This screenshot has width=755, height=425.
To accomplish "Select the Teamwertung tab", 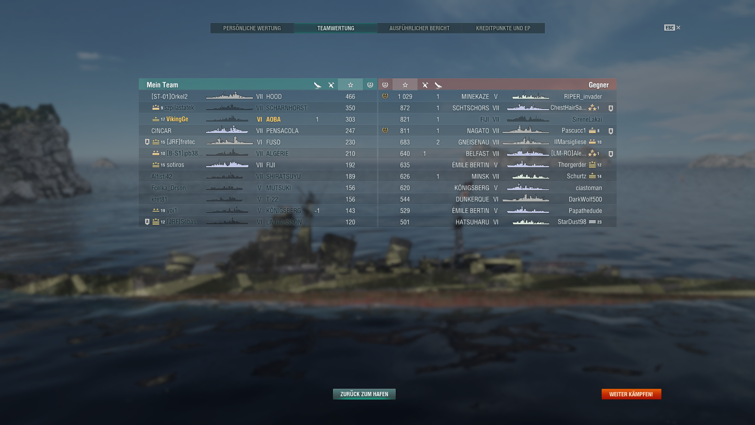I will (336, 28).
